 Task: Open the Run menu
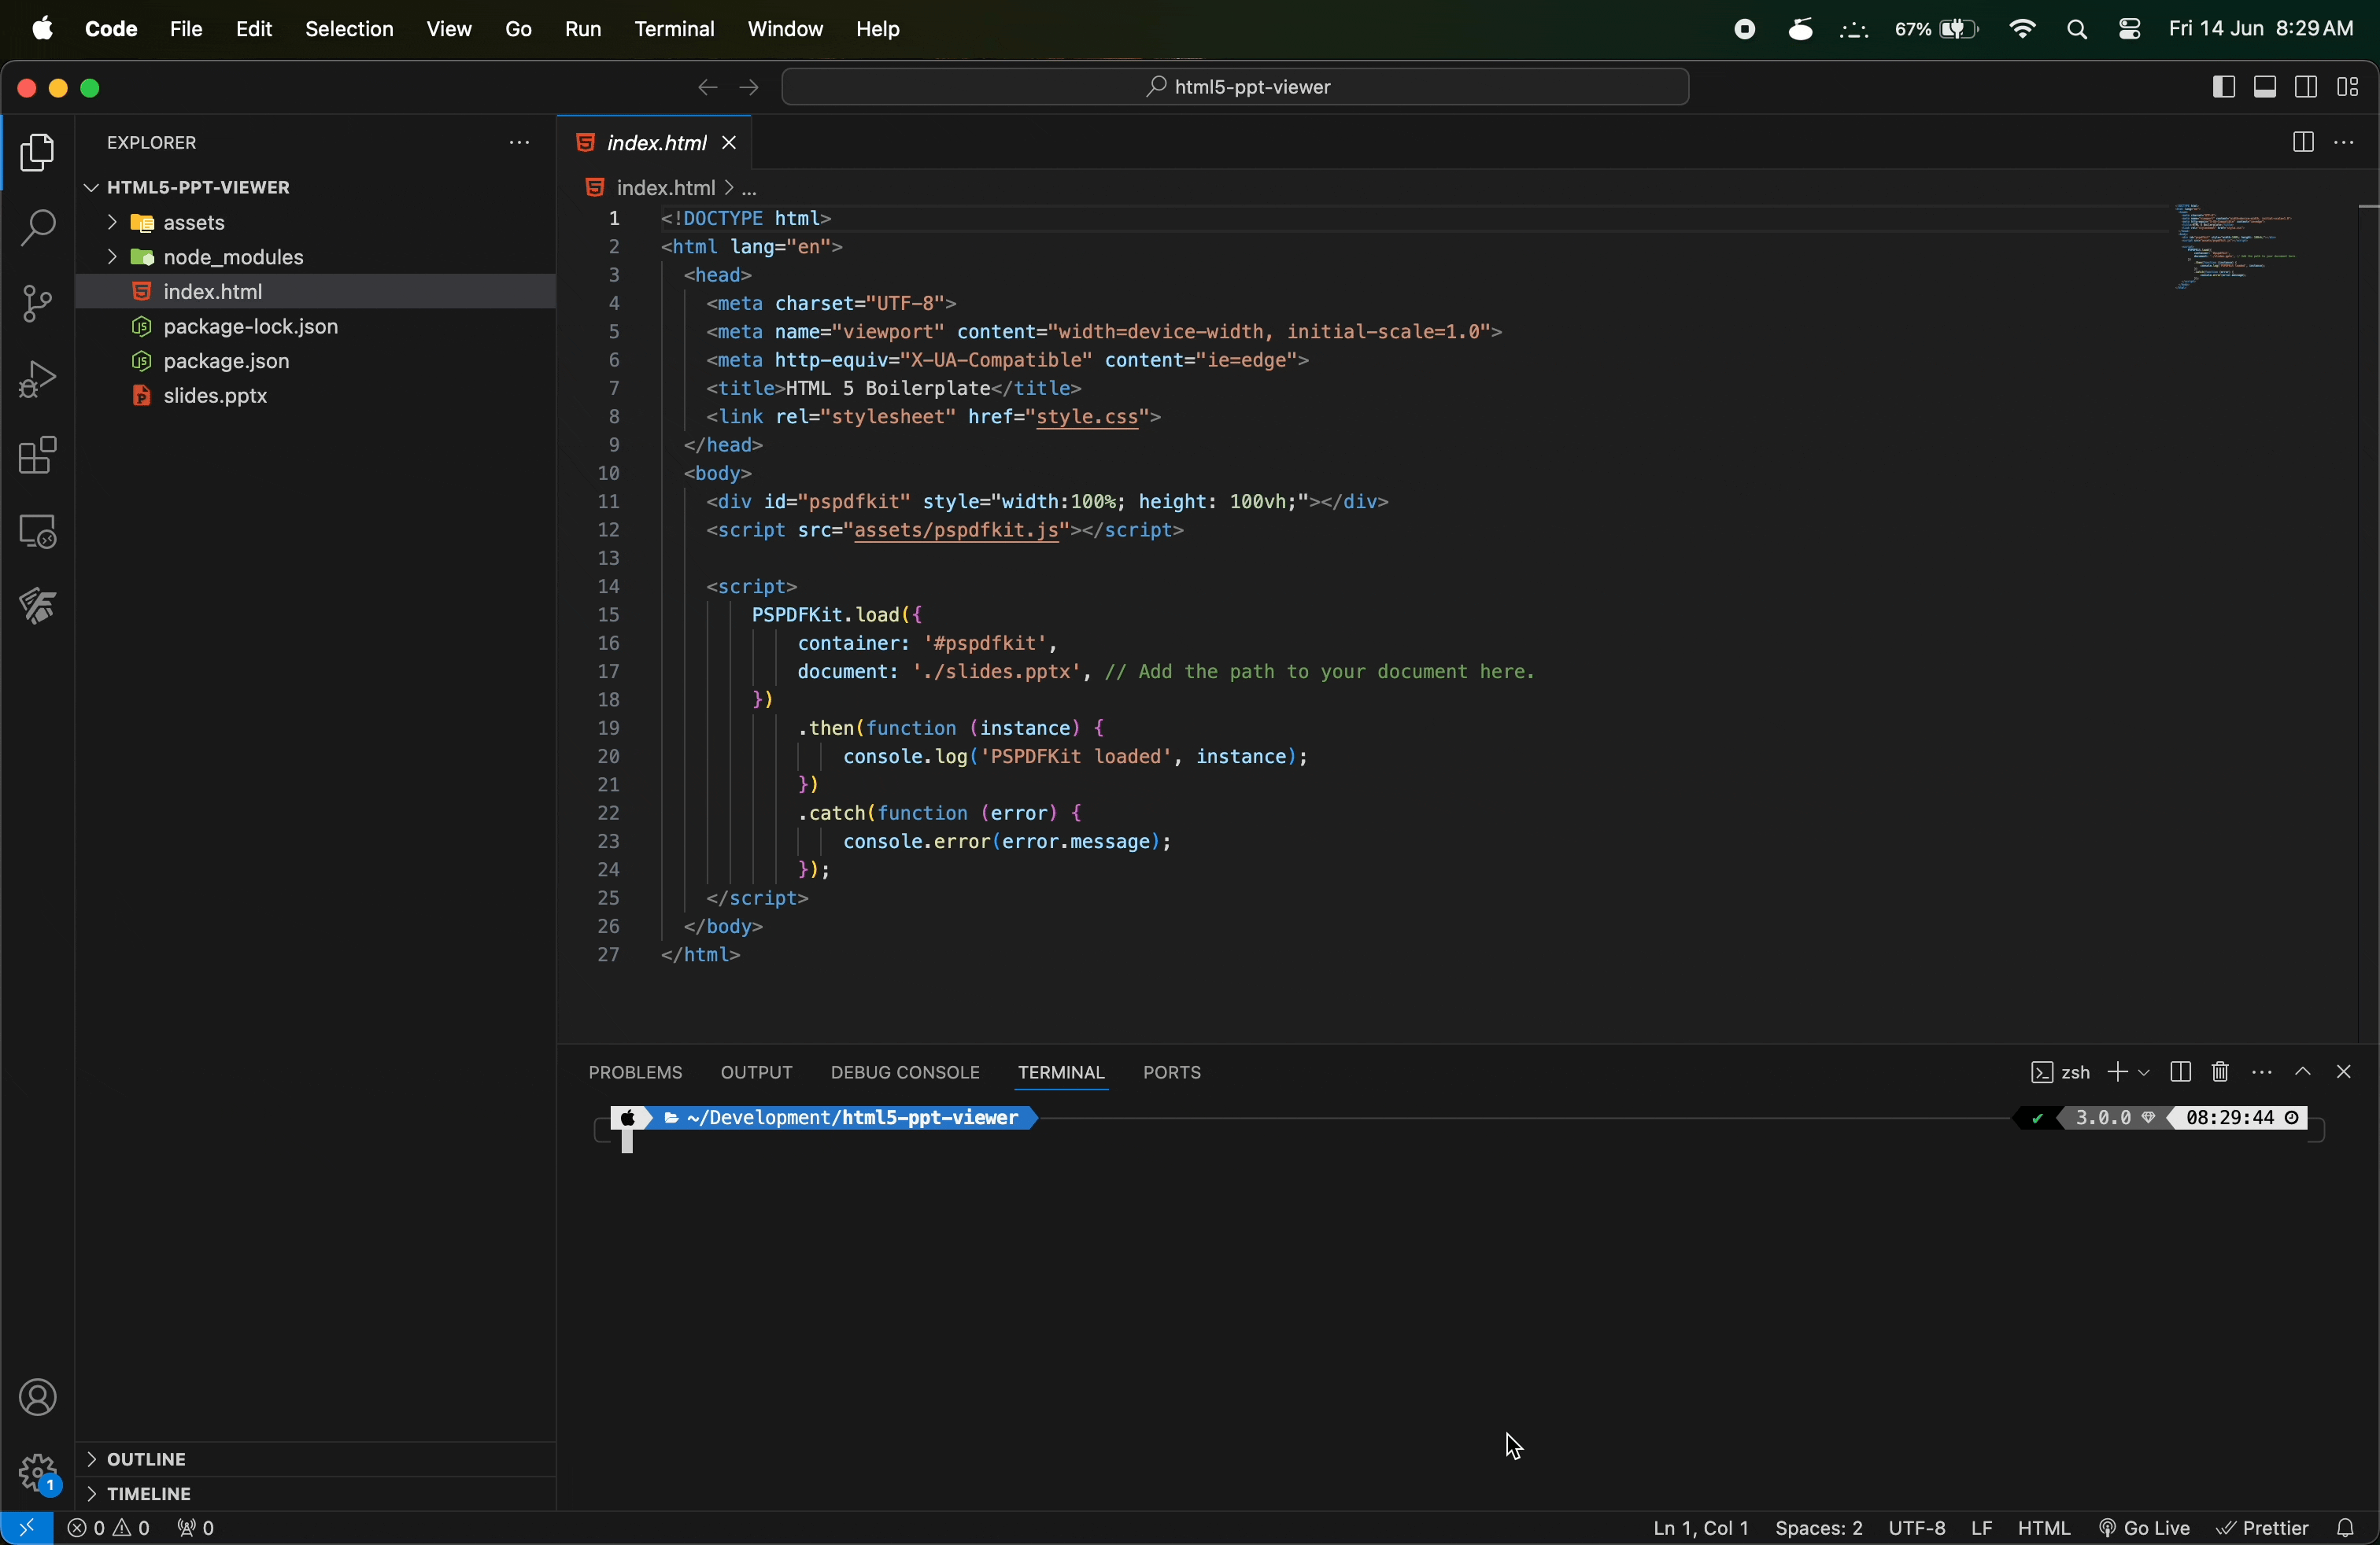coord(582,29)
